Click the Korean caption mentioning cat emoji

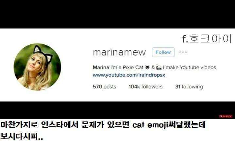coord(103,125)
